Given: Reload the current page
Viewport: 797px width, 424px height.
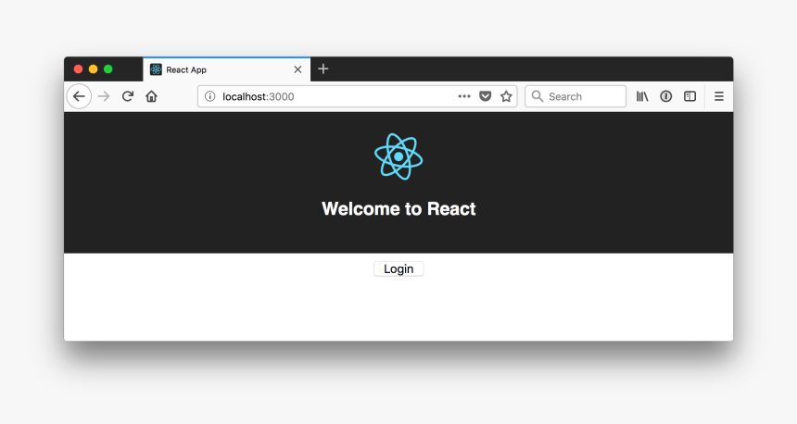Looking at the screenshot, I should (128, 96).
